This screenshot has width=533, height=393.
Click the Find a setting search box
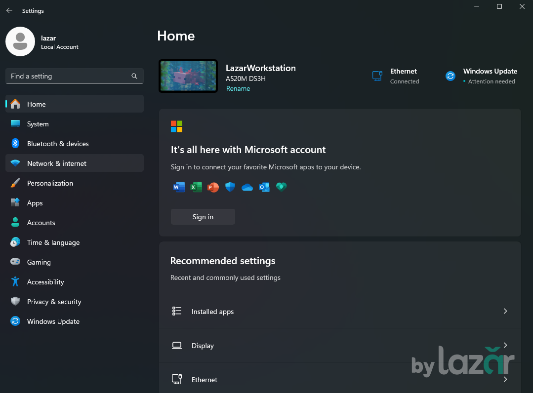69,76
